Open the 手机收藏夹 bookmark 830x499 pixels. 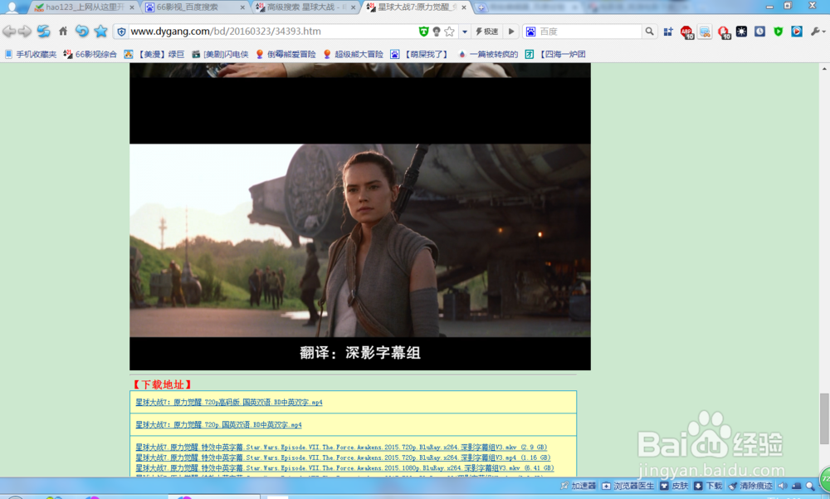click(x=31, y=54)
